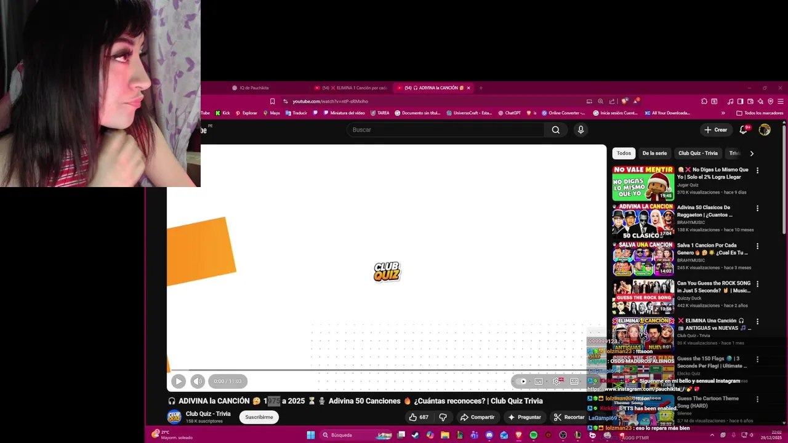Image resolution: width=788 pixels, height=443 pixels.
Task: Click Compartir share button
Action: point(477,417)
